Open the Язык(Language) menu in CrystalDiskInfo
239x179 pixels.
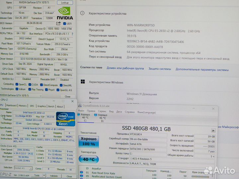tap(146, 113)
